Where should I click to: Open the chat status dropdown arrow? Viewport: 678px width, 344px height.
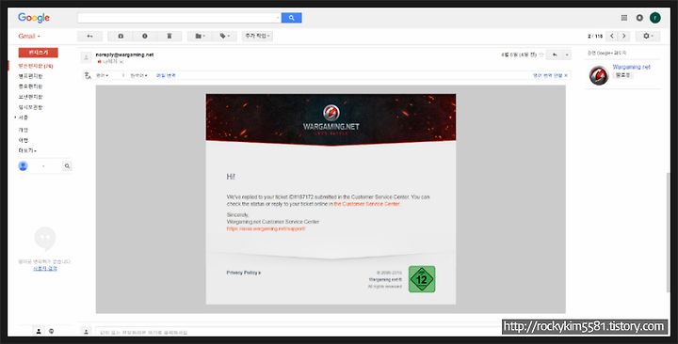pyautogui.click(x=43, y=166)
